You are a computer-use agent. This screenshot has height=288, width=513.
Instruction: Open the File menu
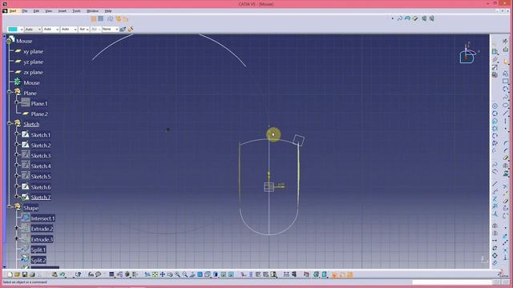[25, 10]
